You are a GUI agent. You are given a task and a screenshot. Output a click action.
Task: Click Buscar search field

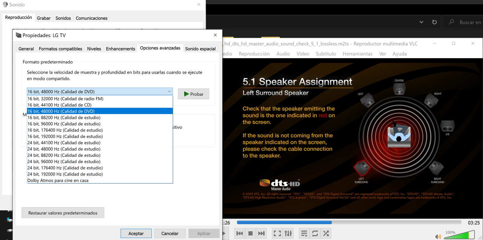tap(463, 22)
